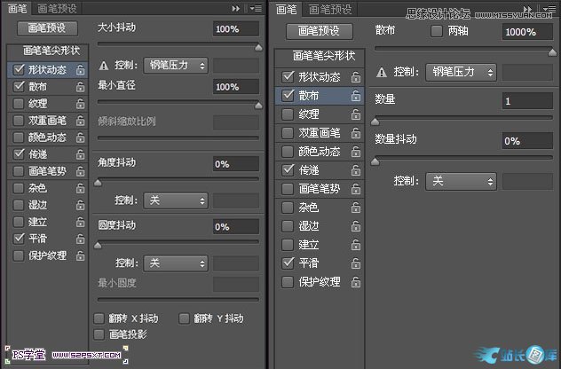Image resolution: width=561 pixels, height=369 pixels.
Task: Enable 画笔投影 checkbox
Action: tap(99, 334)
